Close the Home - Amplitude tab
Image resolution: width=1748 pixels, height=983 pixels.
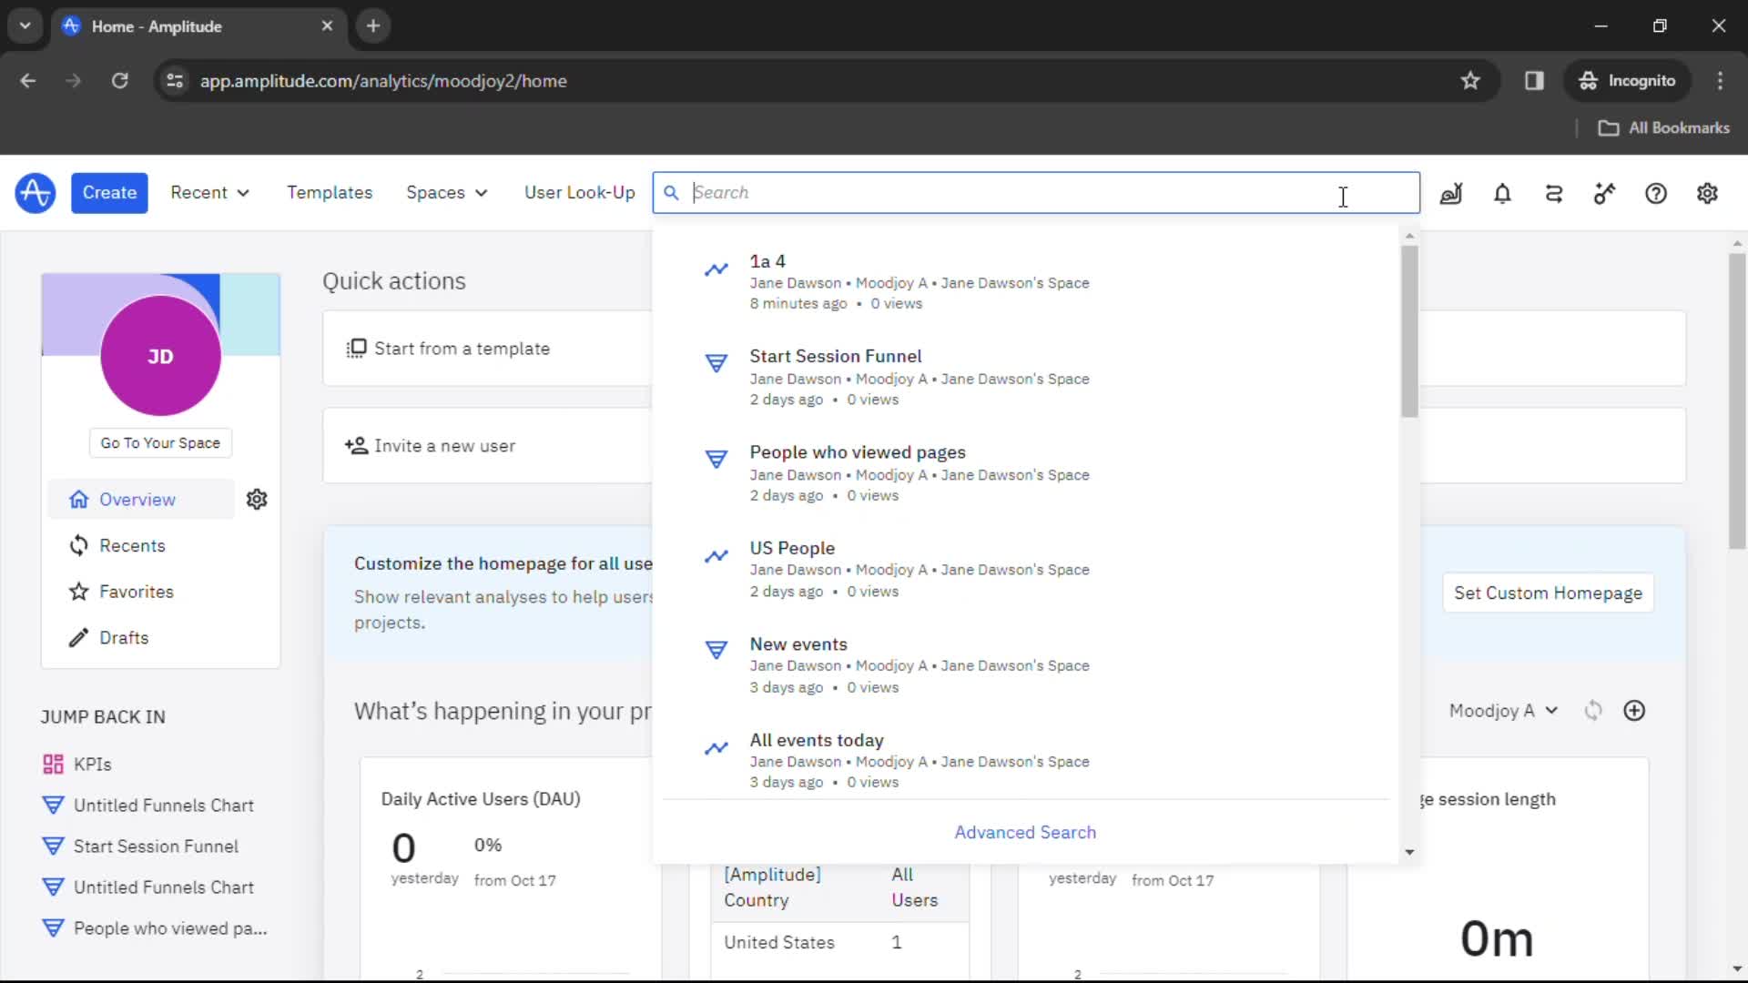point(327,26)
